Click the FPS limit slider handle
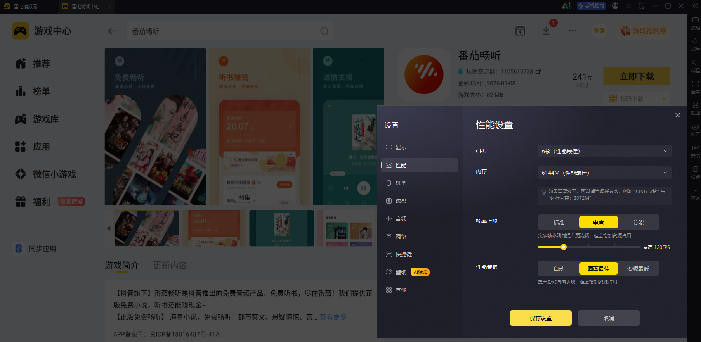The image size is (701, 342). tap(564, 247)
